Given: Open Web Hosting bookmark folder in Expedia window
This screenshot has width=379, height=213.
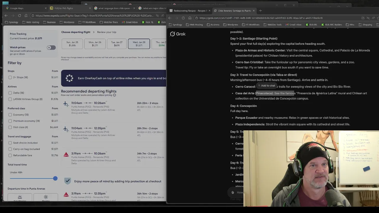Looking at the screenshot, I should tap(31, 22).
